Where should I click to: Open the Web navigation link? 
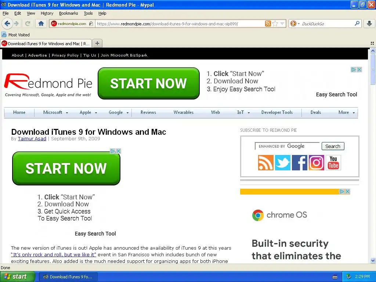pyautogui.click(x=215, y=112)
